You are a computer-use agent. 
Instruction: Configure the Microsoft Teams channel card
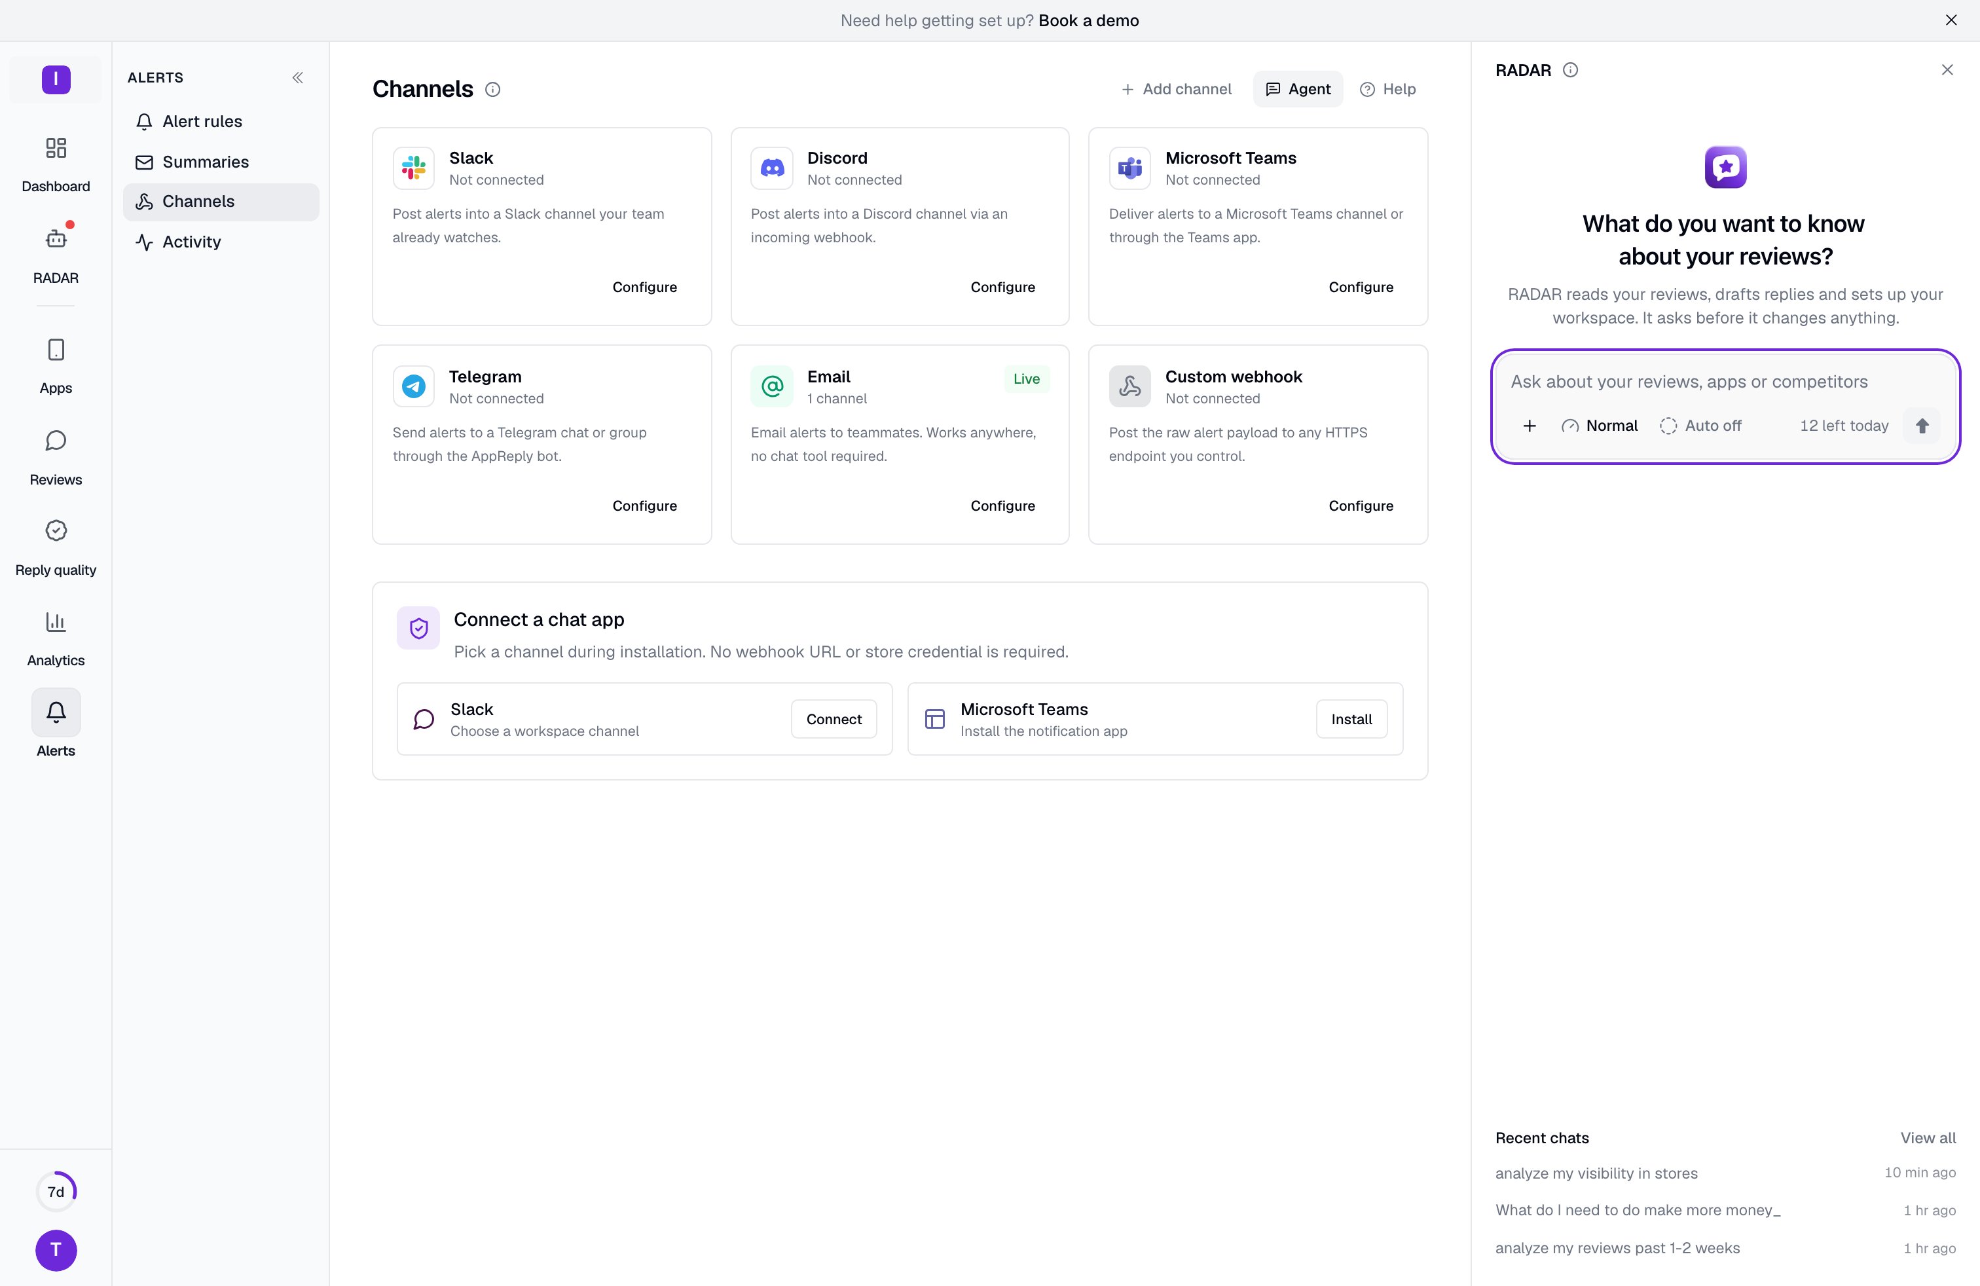(x=1360, y=287)
